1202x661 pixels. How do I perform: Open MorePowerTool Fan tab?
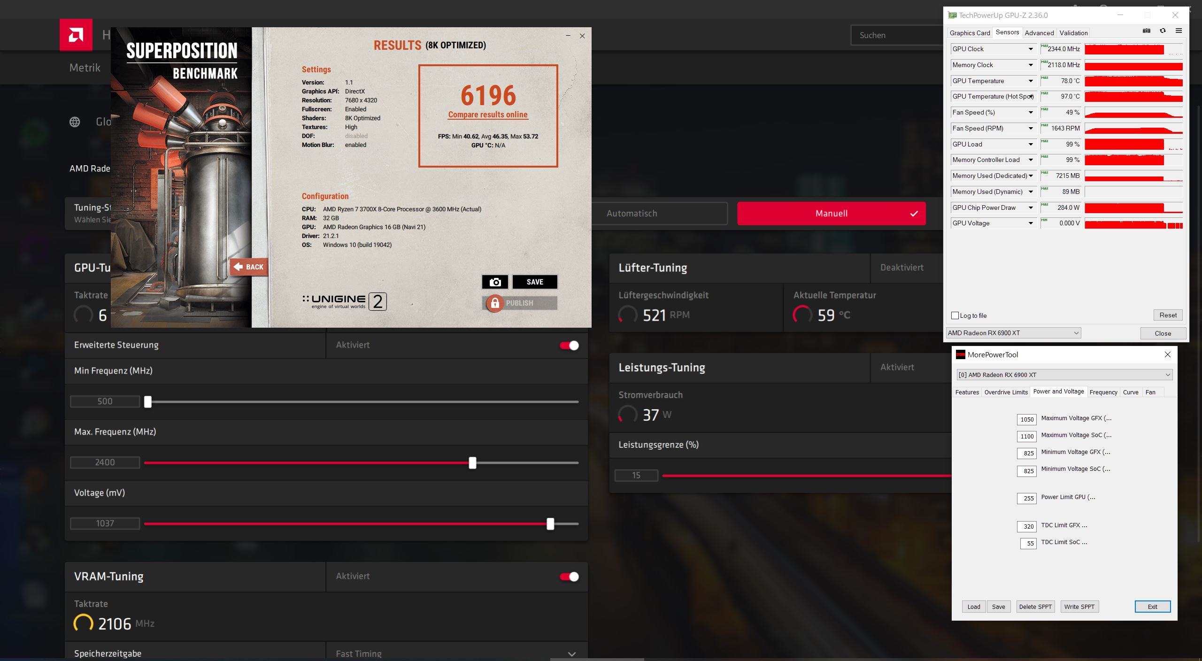tap(1150, 392)
